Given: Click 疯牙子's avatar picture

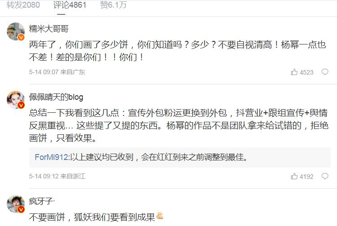Looking at the screenshot, I should click(16, 204).
